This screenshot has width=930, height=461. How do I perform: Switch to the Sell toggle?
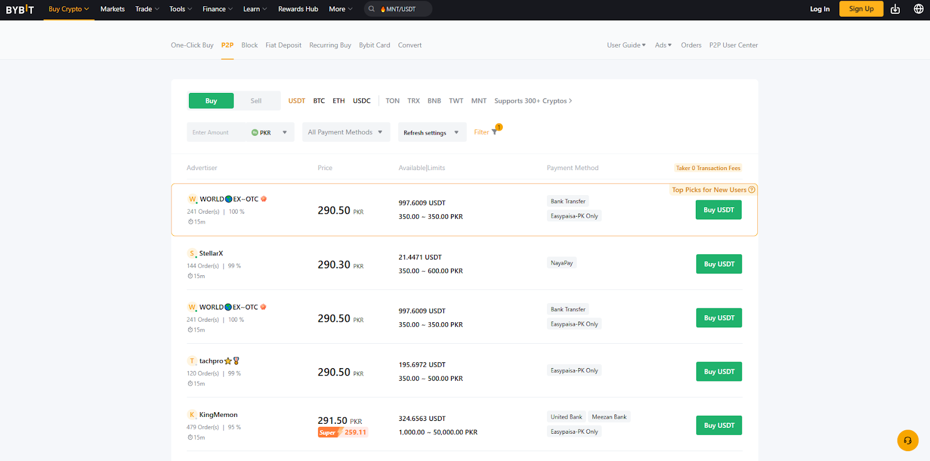[x=256, y=101]
